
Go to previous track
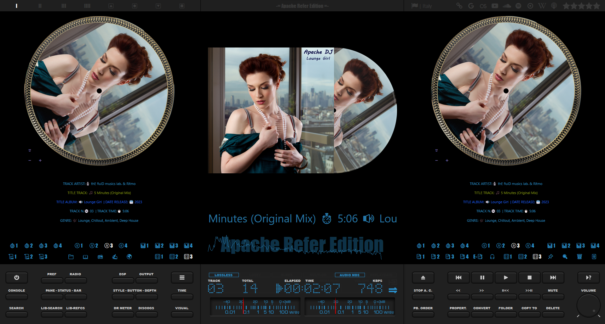(x=458, y=277)
